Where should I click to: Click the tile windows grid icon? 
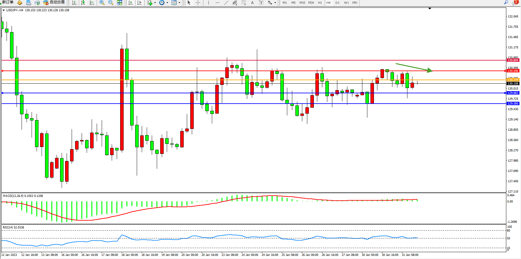120,2
